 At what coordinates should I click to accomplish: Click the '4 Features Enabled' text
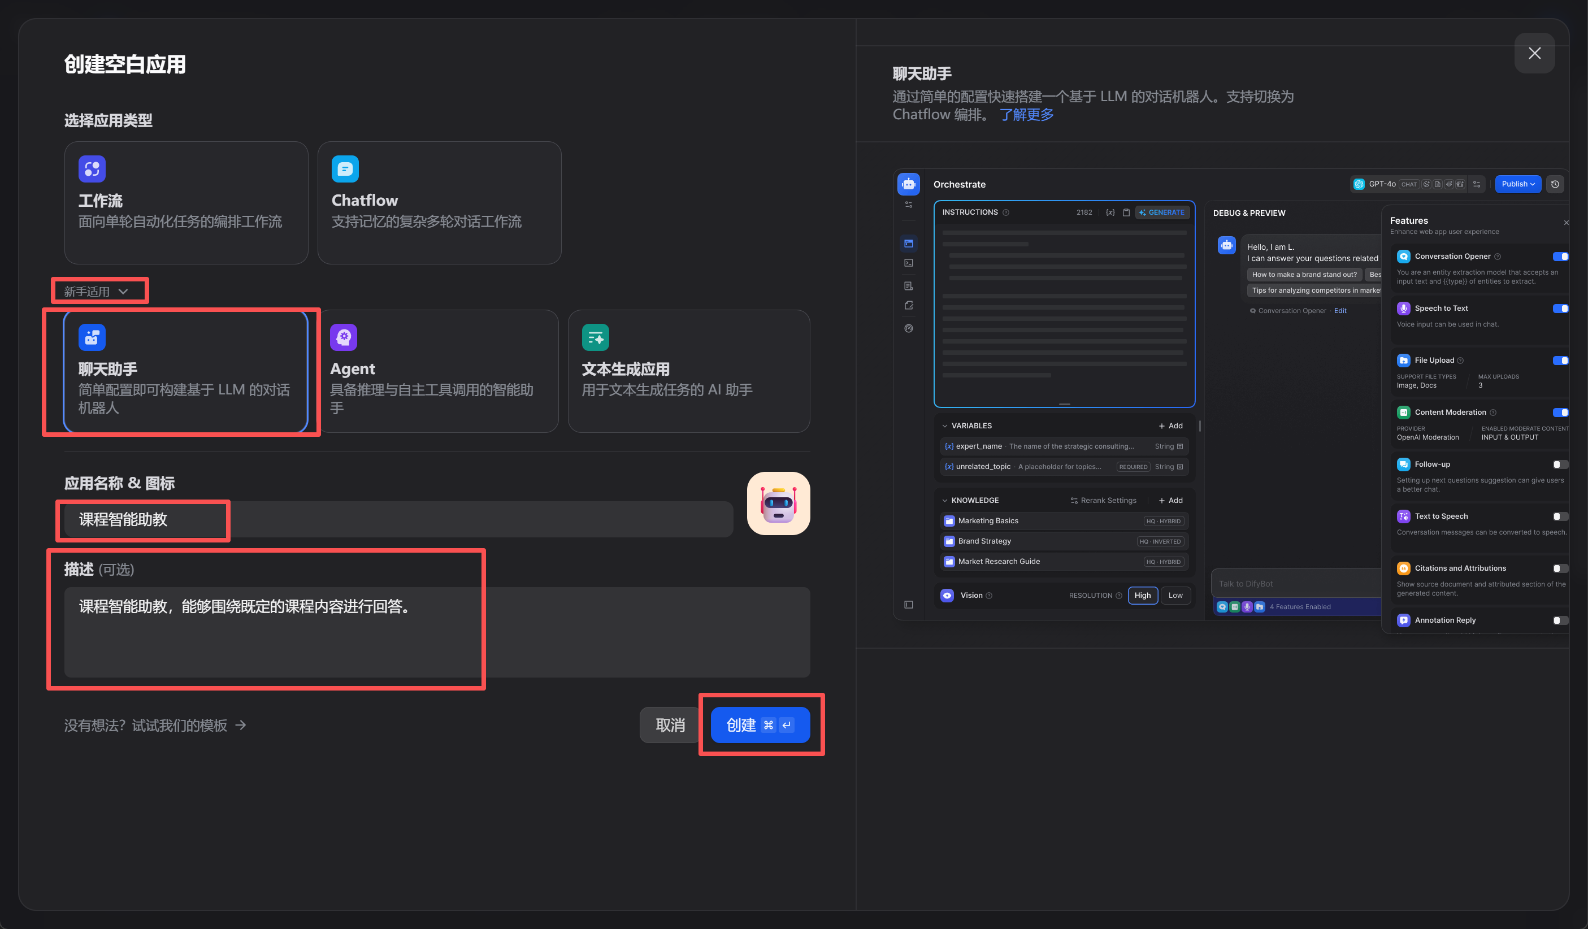tap(1299, 607)
